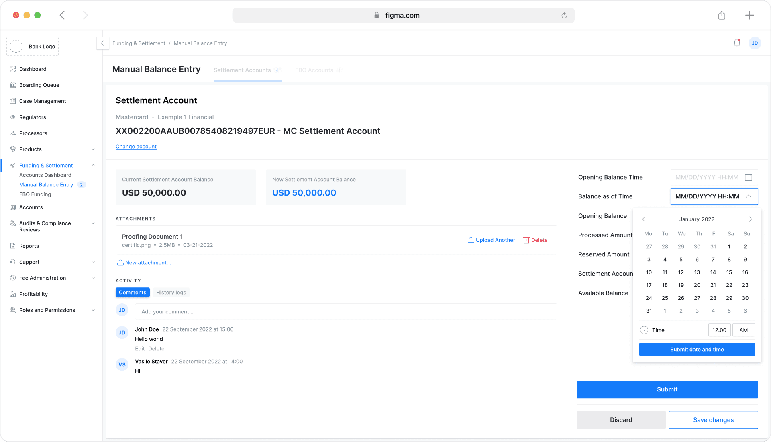The width and height of the screenshot is (771, 442).
Task: Show History logs tab
Action: point(171,292)
